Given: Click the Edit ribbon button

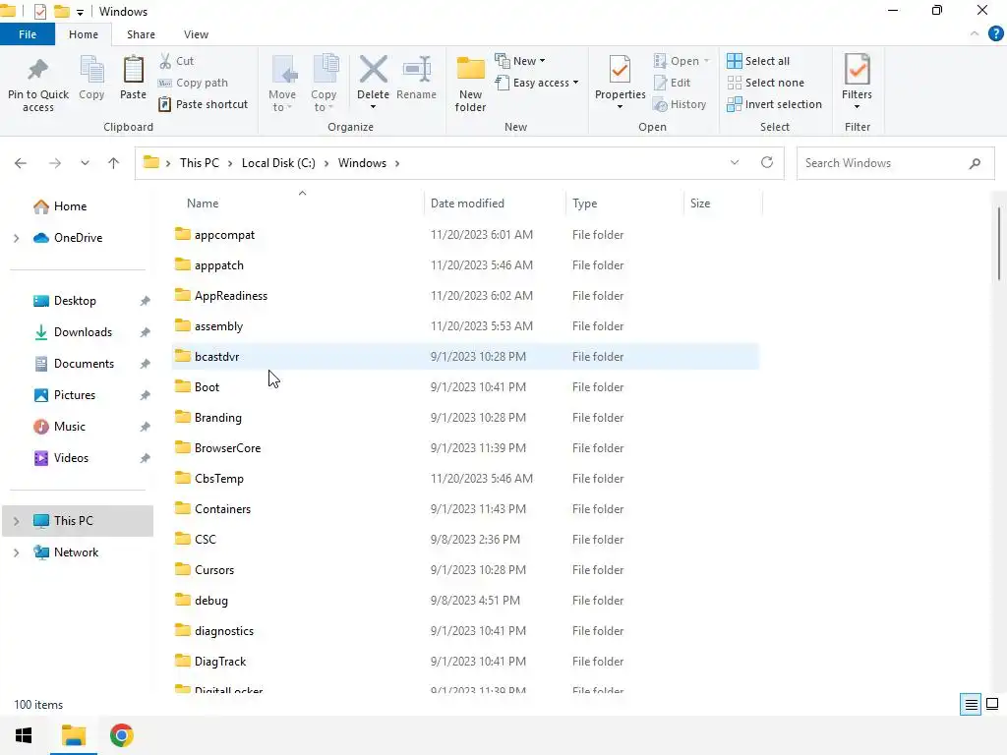Looking at the screenshot, I should [x=672, y=83].
